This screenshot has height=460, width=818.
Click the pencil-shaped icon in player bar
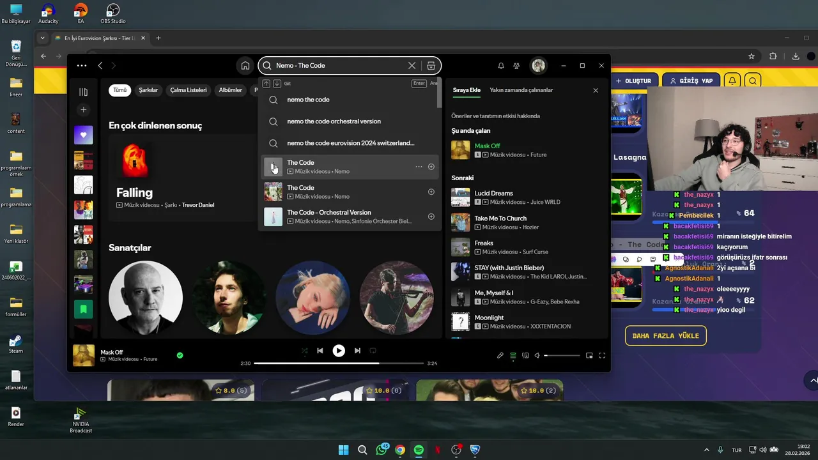500,356
